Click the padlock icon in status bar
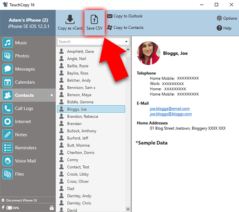The height and width of the screenshot is (212, 239). coord(52,208)
